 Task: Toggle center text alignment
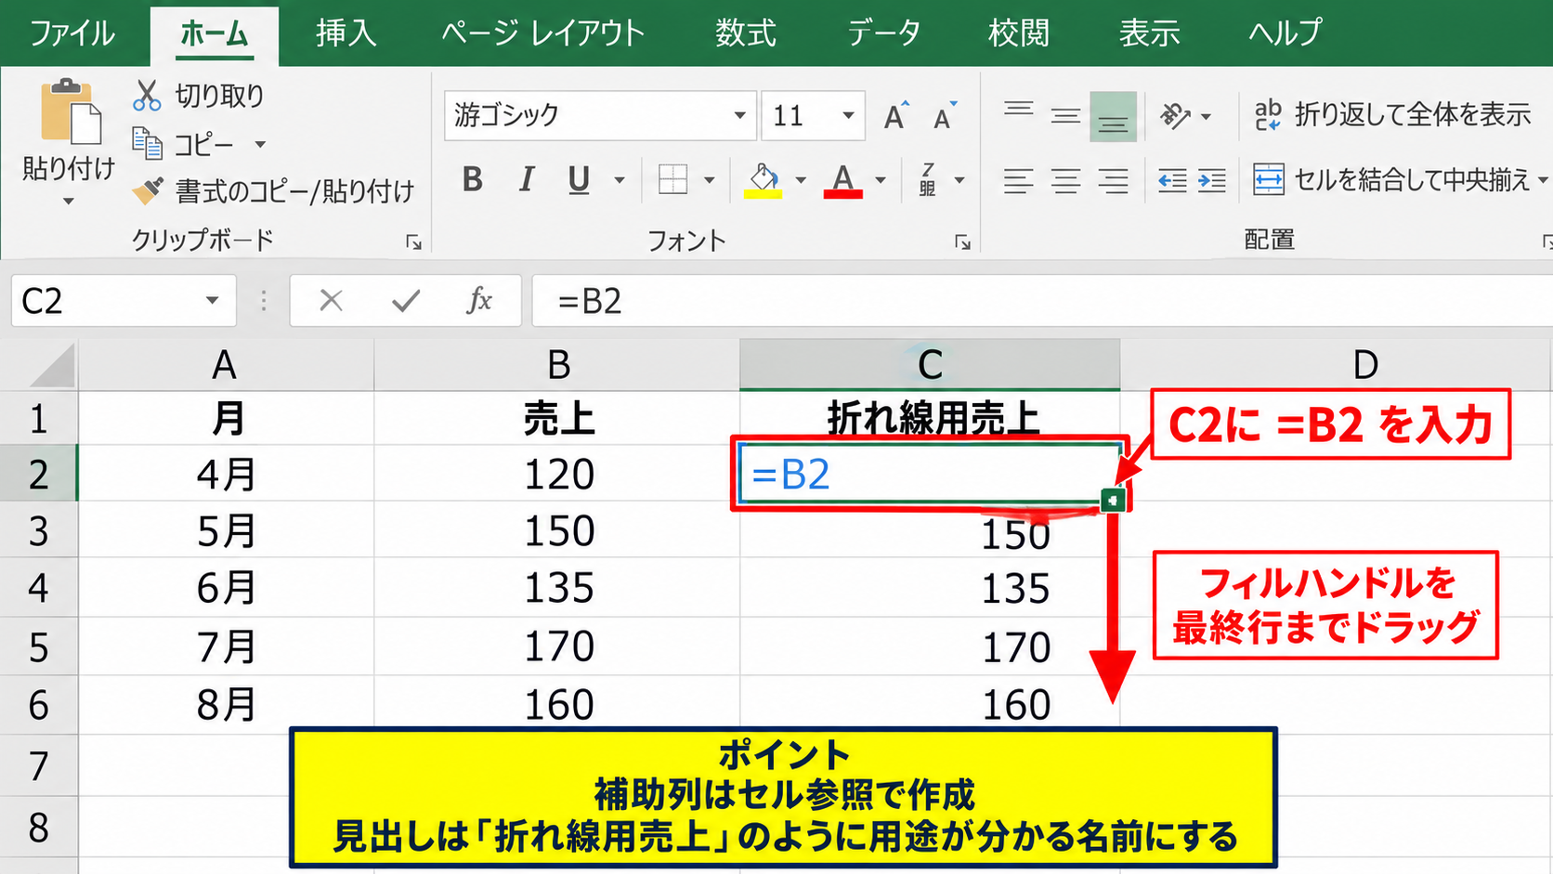[1065, 180]
